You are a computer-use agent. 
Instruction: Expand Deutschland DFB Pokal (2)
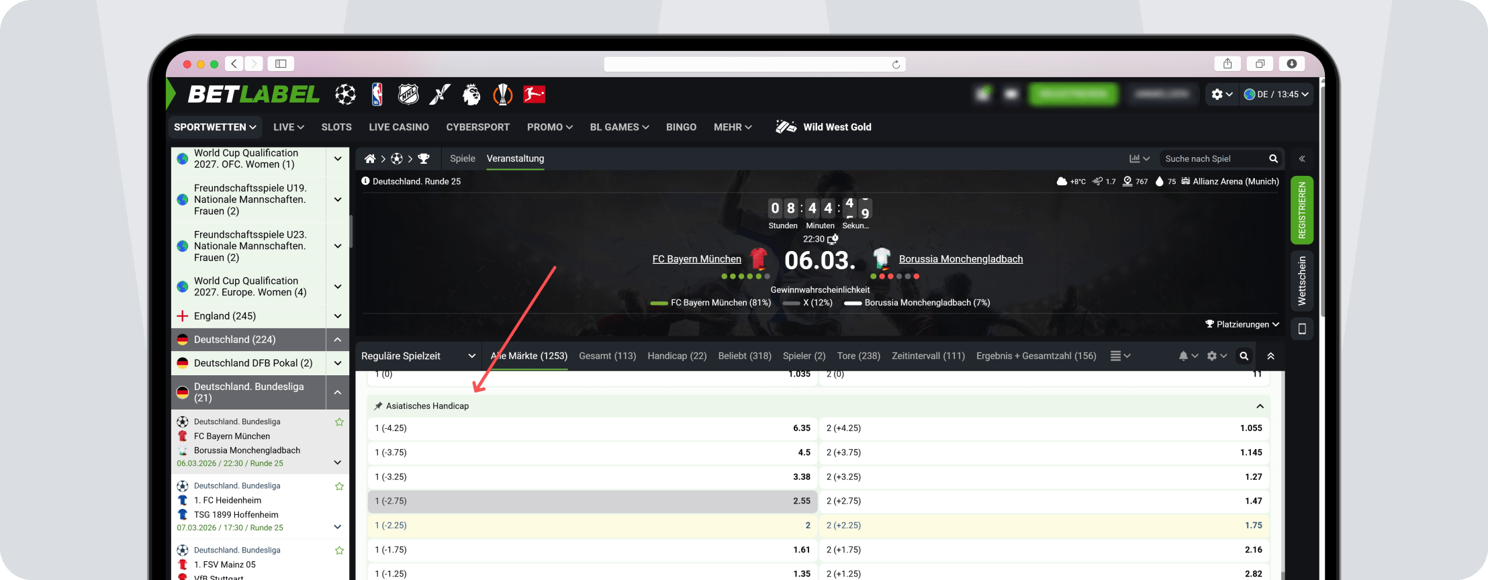point(338,363)
